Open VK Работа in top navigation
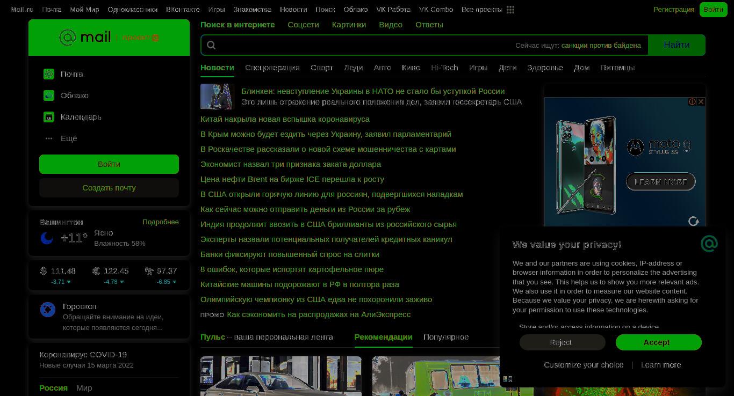734x396 pixels. coord(393,10)
